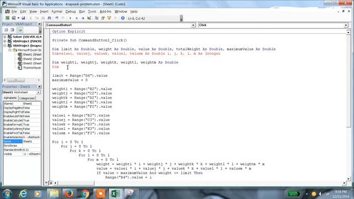
Task: Close the Properties - Sheet1 pane
Action: [39, 87]
